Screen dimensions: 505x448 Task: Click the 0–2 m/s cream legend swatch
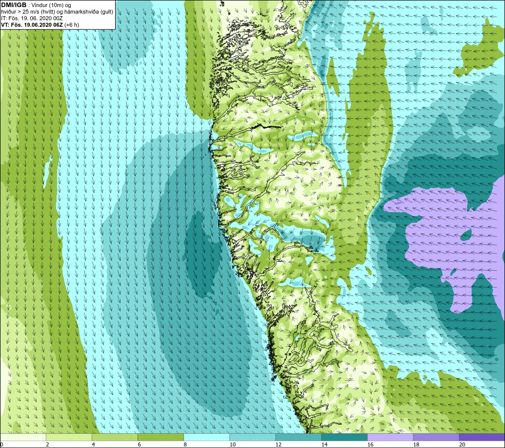pyautogui.click(x=23, y=437)
